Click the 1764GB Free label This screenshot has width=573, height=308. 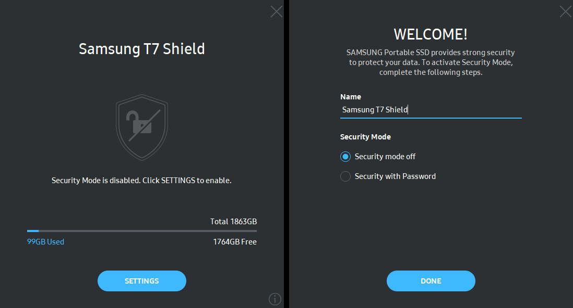click(234, 242)
